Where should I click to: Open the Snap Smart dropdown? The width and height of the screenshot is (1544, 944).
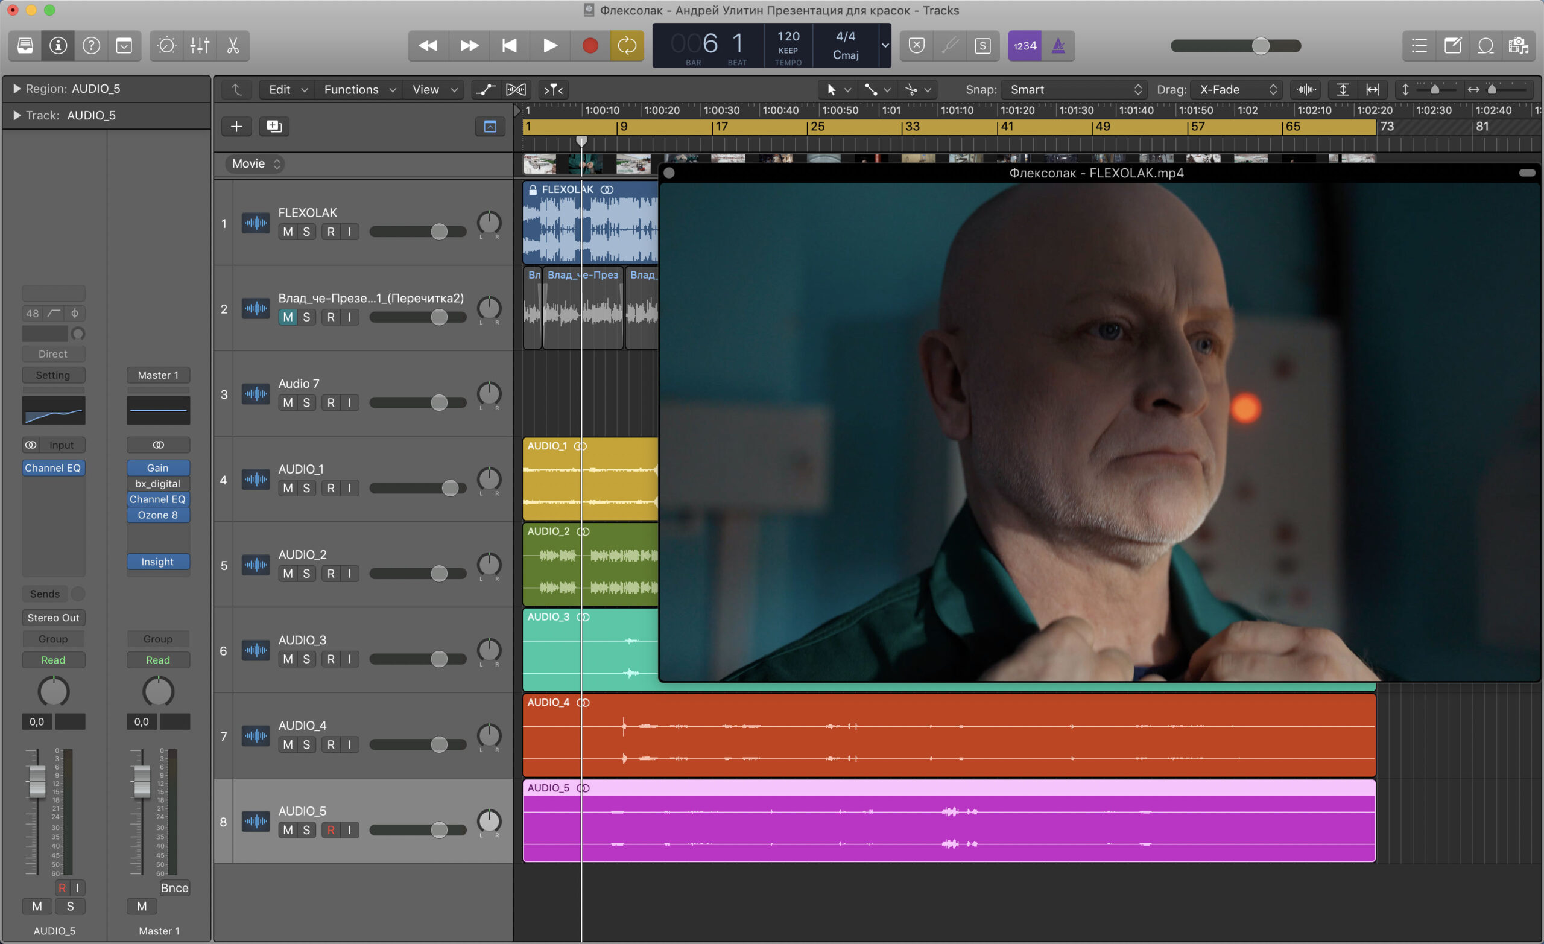[x=1074, y=90]
